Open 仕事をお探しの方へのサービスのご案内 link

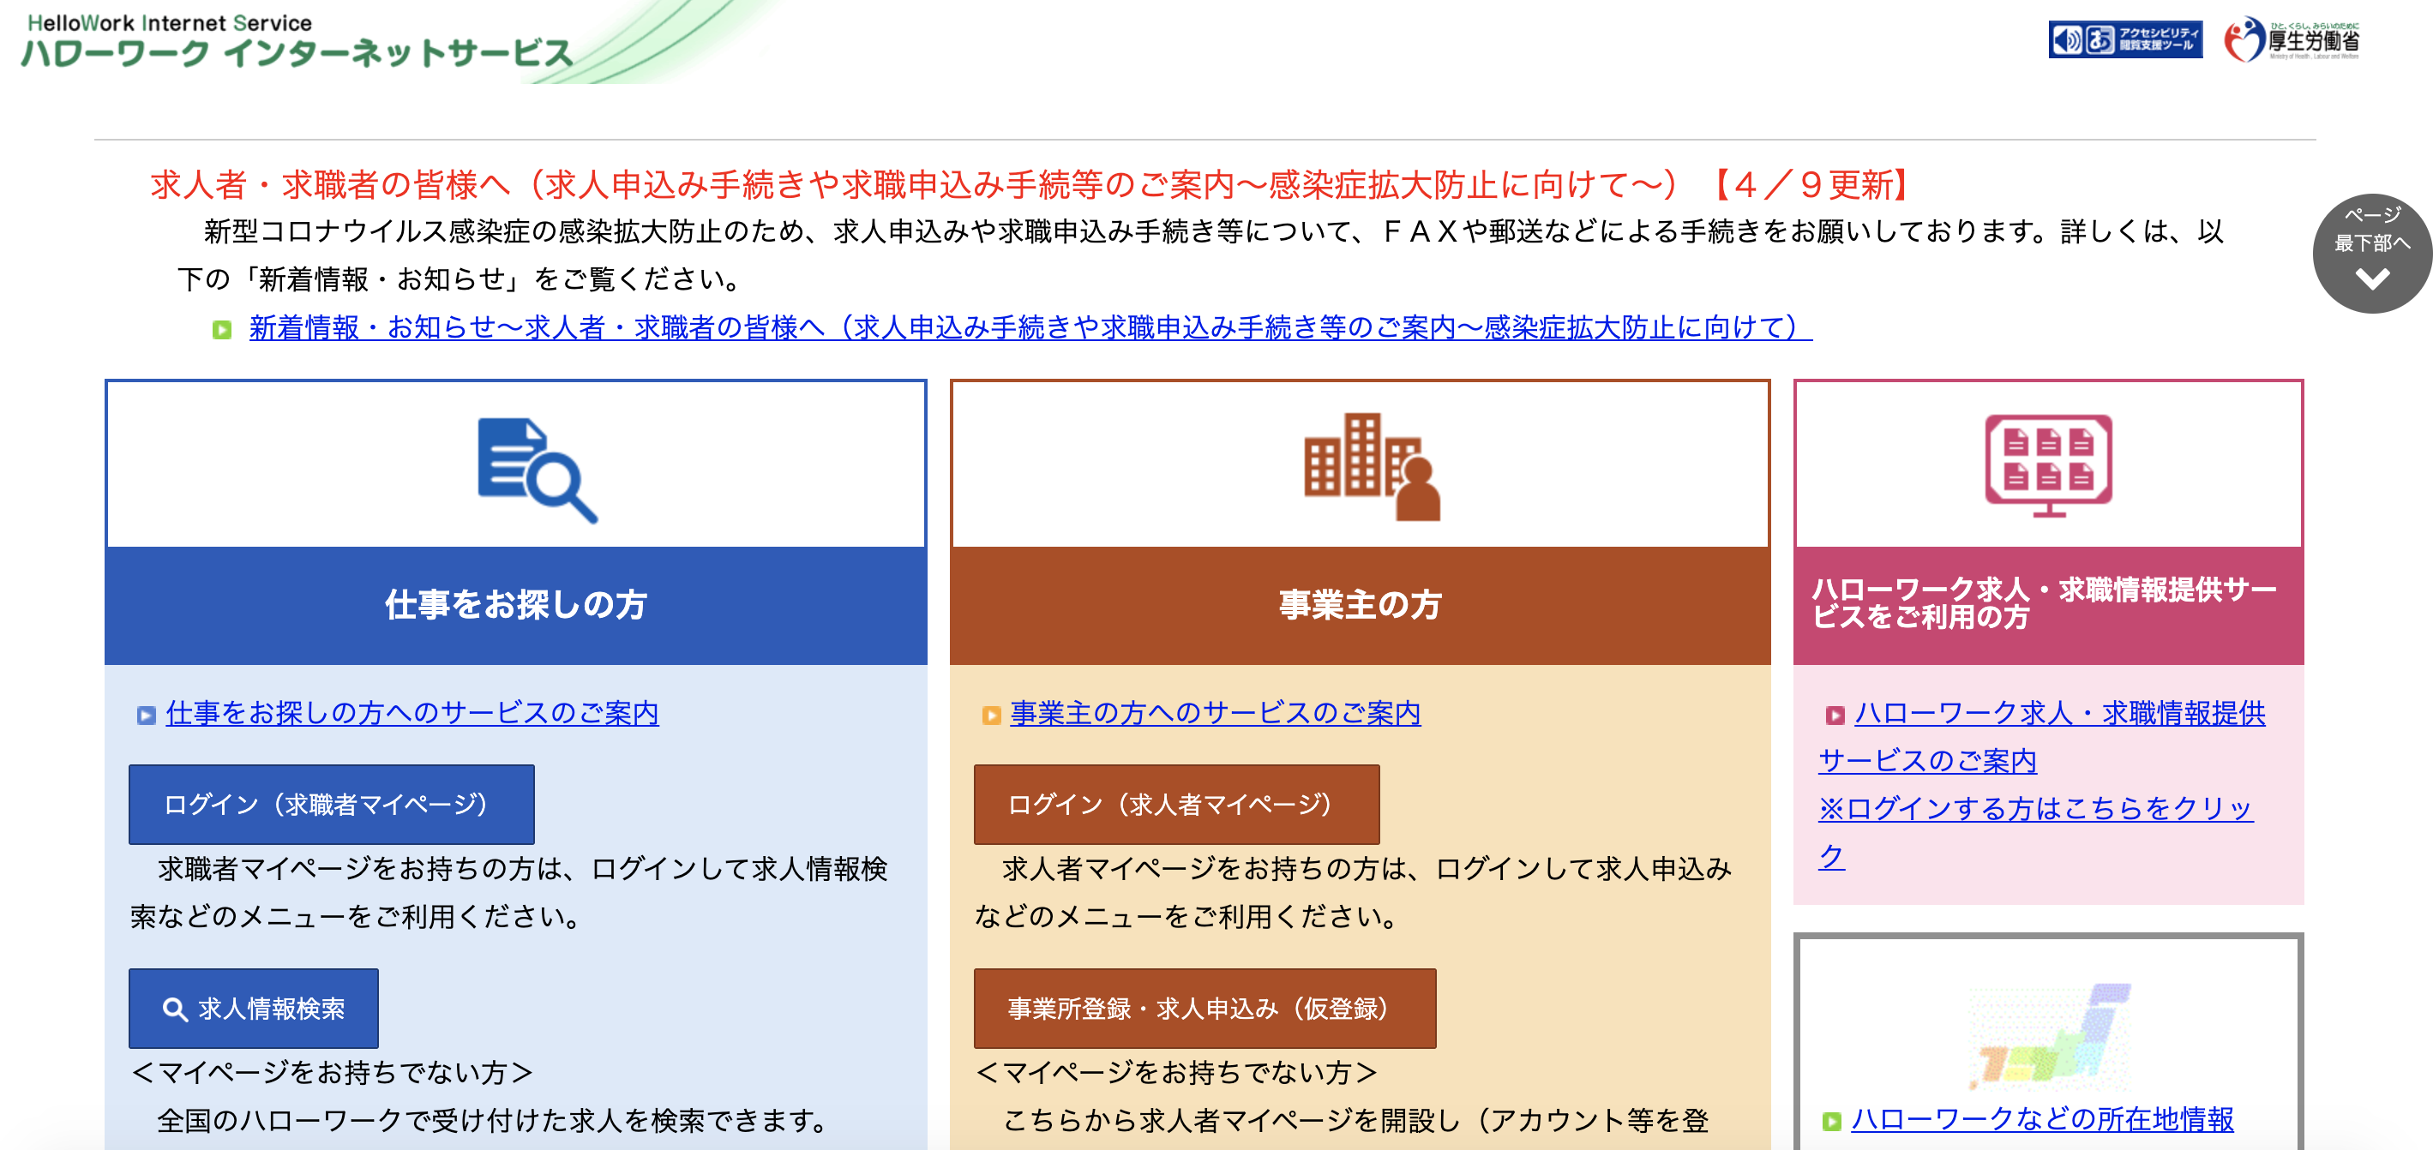[x=412, y=713]
